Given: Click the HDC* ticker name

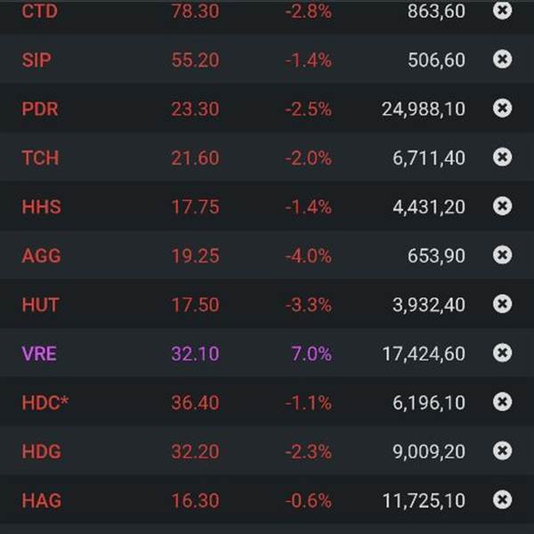Looking at the screenshot, I should click(x=45, y=402).
